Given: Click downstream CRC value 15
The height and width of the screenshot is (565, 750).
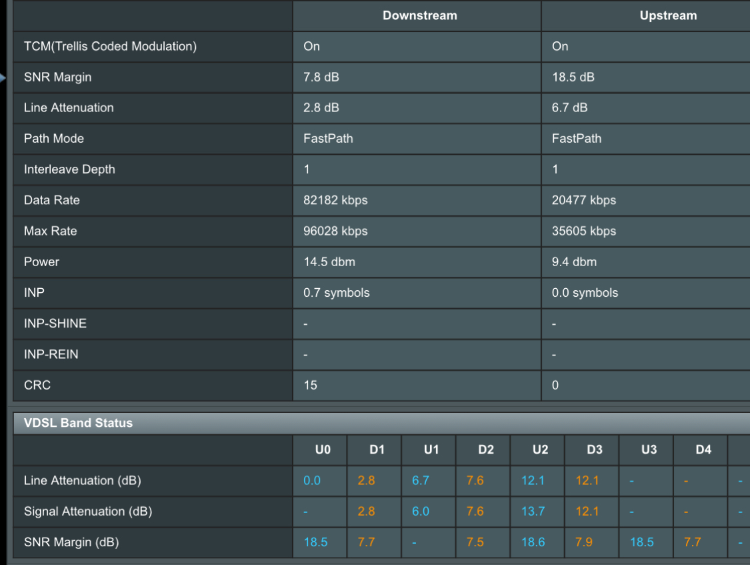Looking at the screenshot, I should (310, 385).
